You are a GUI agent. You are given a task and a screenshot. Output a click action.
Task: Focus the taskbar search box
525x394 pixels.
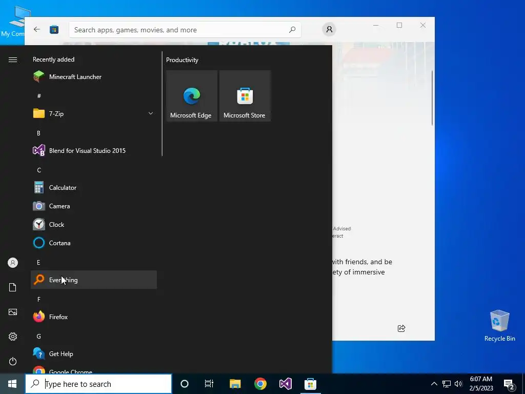click(x=98, y=384)
